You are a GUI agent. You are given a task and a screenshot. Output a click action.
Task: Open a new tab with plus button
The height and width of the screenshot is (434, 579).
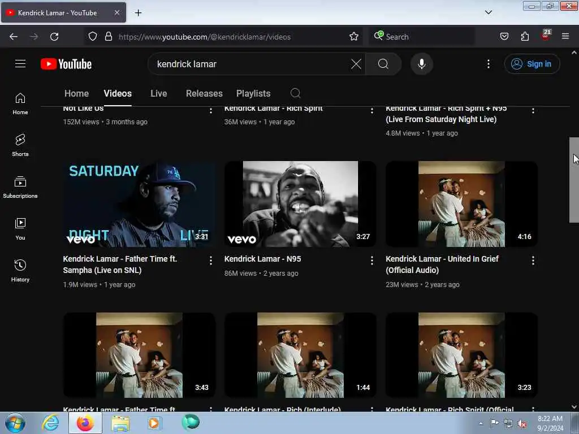point(138,13)
